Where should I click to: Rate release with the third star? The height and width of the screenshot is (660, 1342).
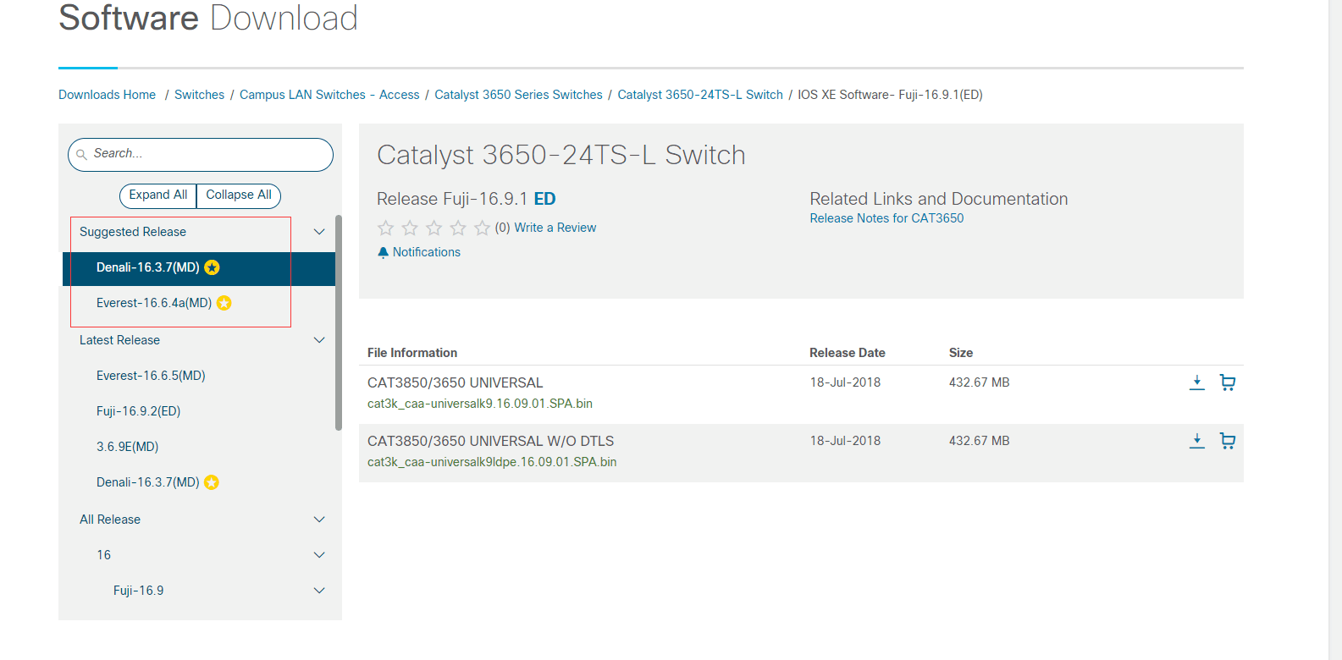coord(434,228)
